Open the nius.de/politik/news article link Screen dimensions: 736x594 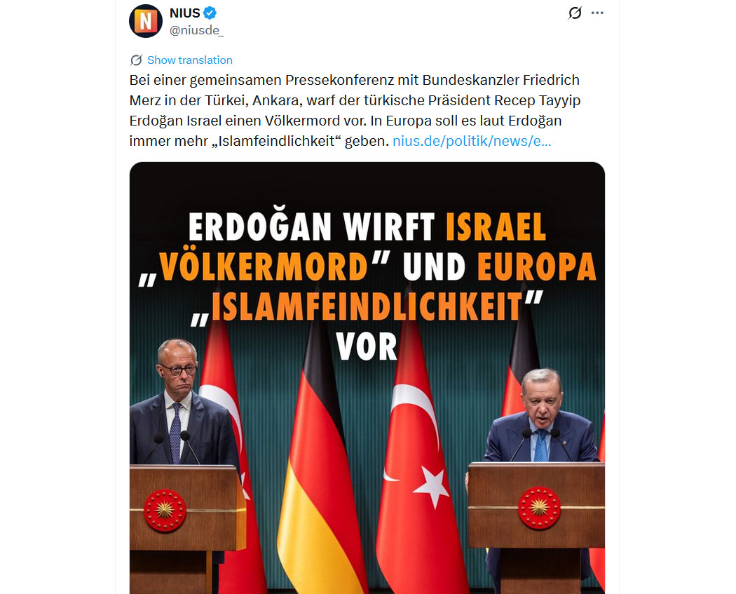pyautogui.click(x=471, y=141)
